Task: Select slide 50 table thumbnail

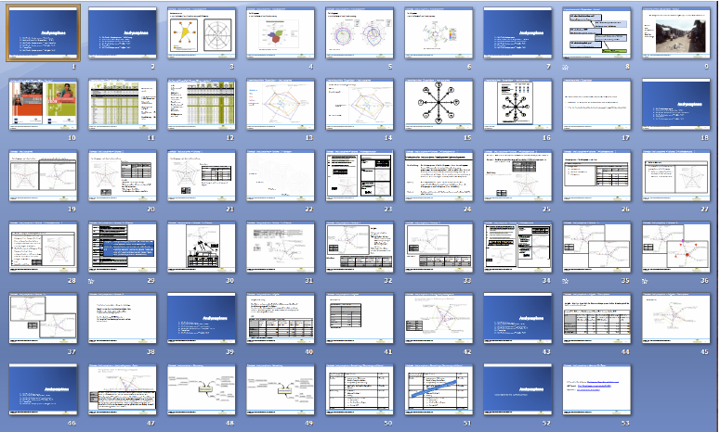Action: point(360,390)
